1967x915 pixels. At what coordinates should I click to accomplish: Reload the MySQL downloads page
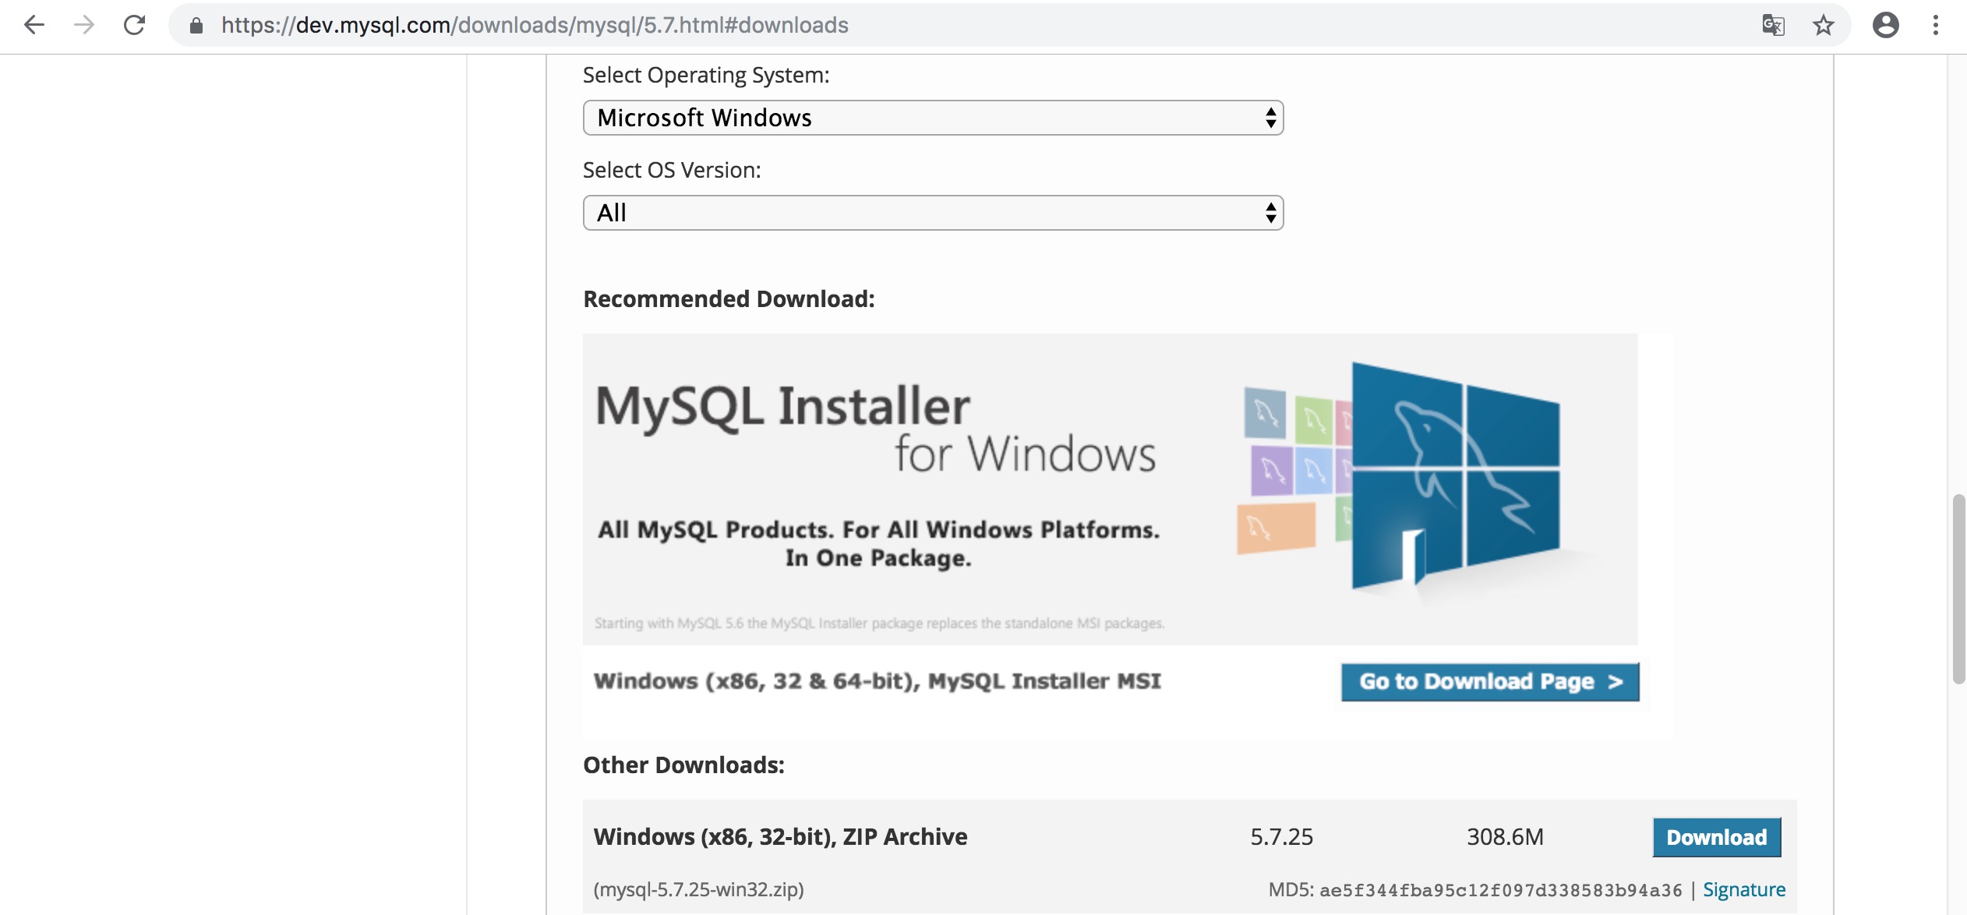point(135,26)
